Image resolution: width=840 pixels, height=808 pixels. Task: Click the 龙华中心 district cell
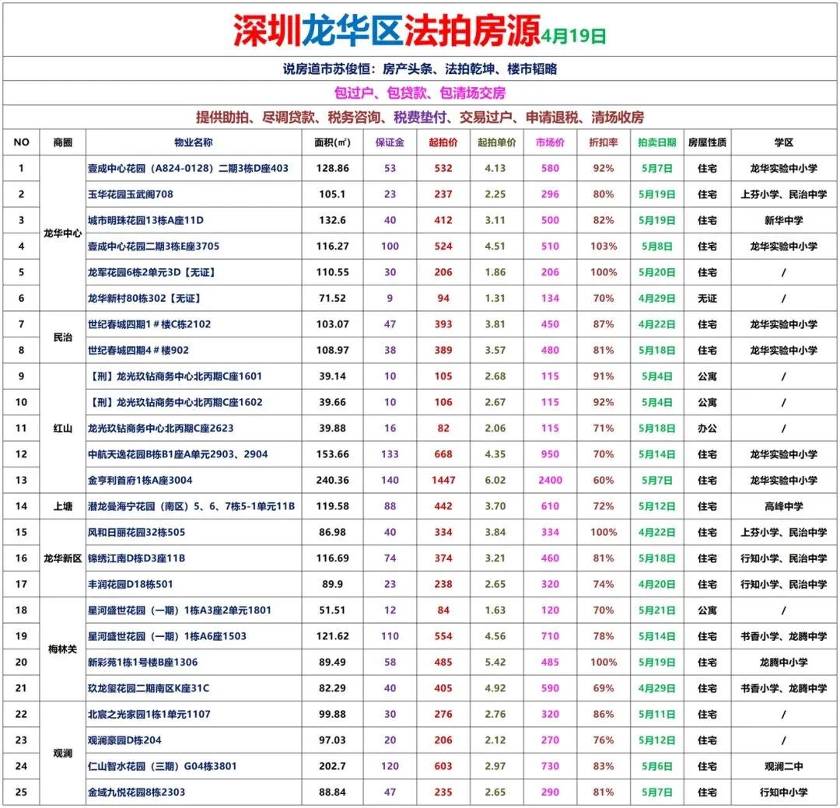tap(63, 233)
